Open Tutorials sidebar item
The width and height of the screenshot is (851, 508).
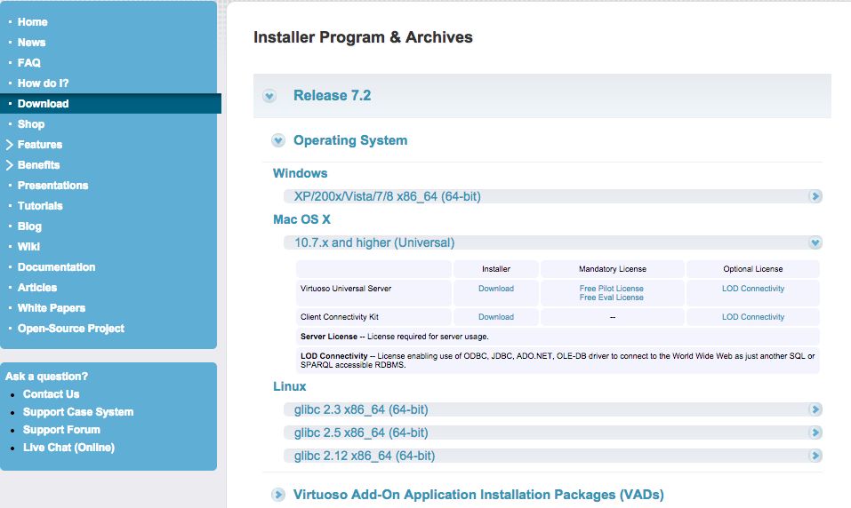pos(40,206)
